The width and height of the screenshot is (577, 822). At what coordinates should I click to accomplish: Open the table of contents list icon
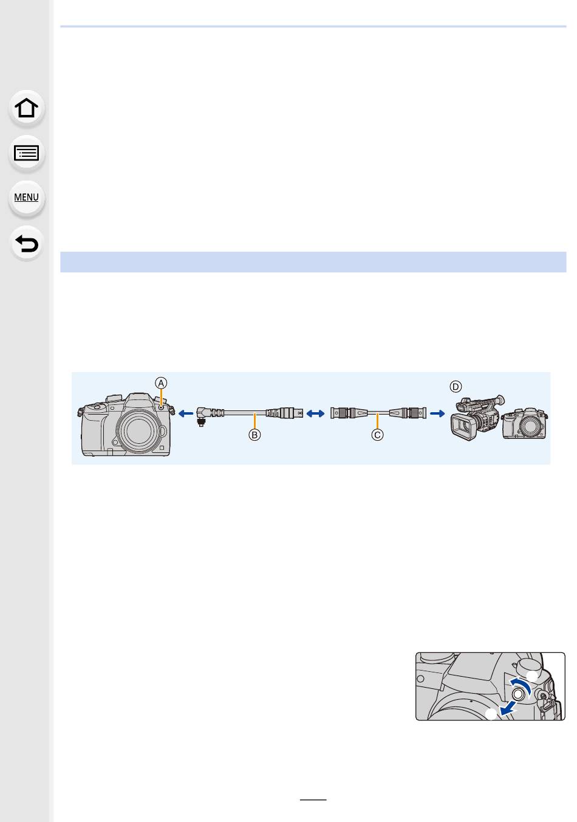(27, 153)
